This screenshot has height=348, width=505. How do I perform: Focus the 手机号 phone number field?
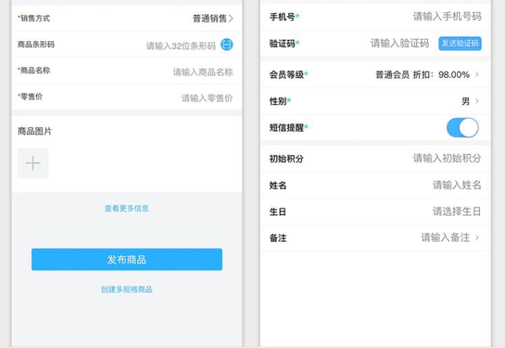447,17
